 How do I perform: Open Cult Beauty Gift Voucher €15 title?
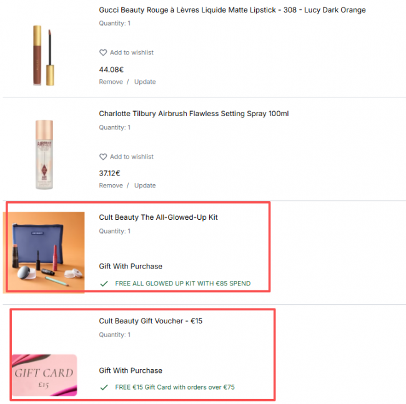[x=151, y=321]
